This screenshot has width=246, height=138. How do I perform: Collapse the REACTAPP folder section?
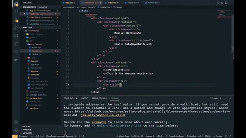(27, 27)
